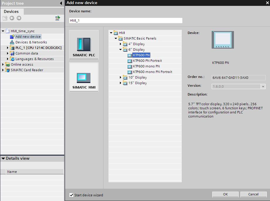This screenshot has height=201, width=270.
Task: Collapse the Project tree panel arrow
Action: [61, 3]
